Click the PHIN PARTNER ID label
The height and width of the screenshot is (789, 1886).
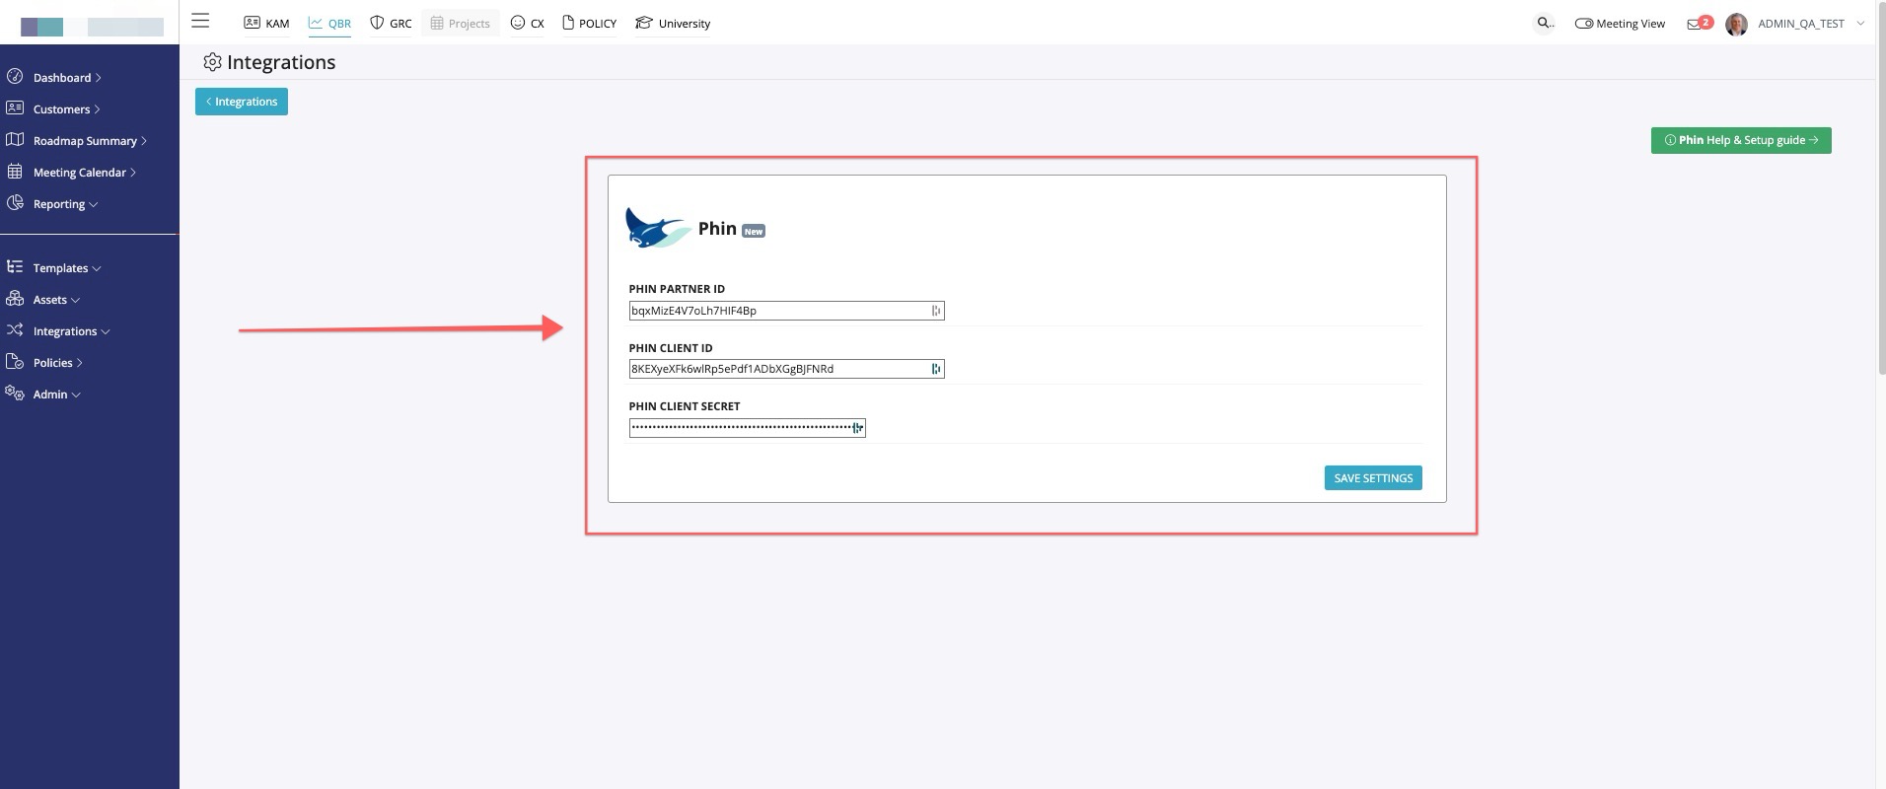(x=677, y=289)
